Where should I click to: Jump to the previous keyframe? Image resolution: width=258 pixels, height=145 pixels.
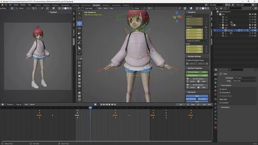coord(104,105)
